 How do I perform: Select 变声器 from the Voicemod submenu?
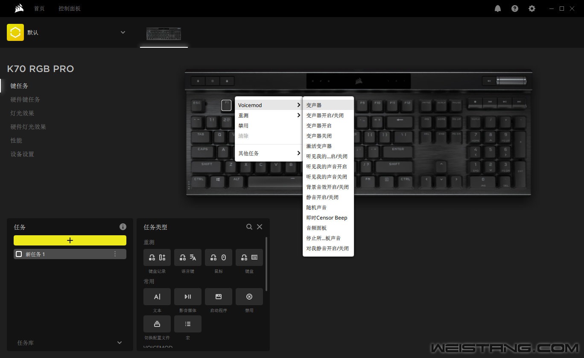click(x=328, y=105)
